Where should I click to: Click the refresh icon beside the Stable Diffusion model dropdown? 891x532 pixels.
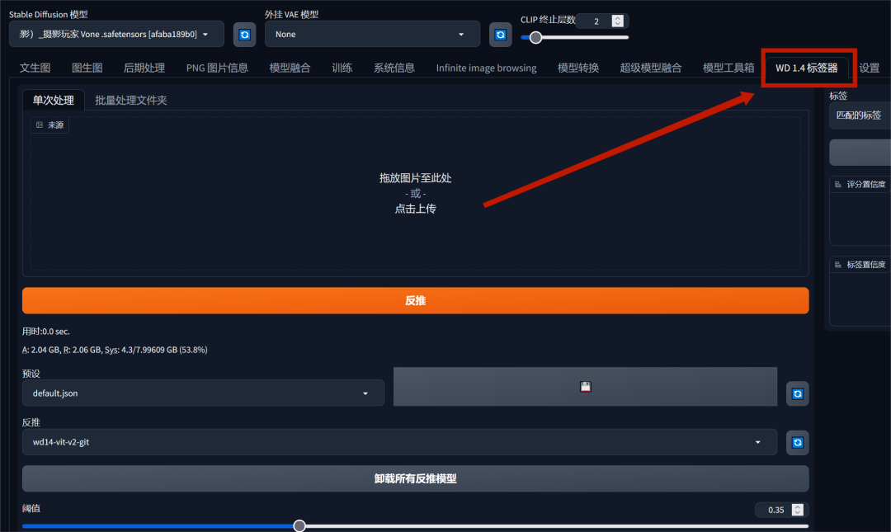[x=243, y=34]
